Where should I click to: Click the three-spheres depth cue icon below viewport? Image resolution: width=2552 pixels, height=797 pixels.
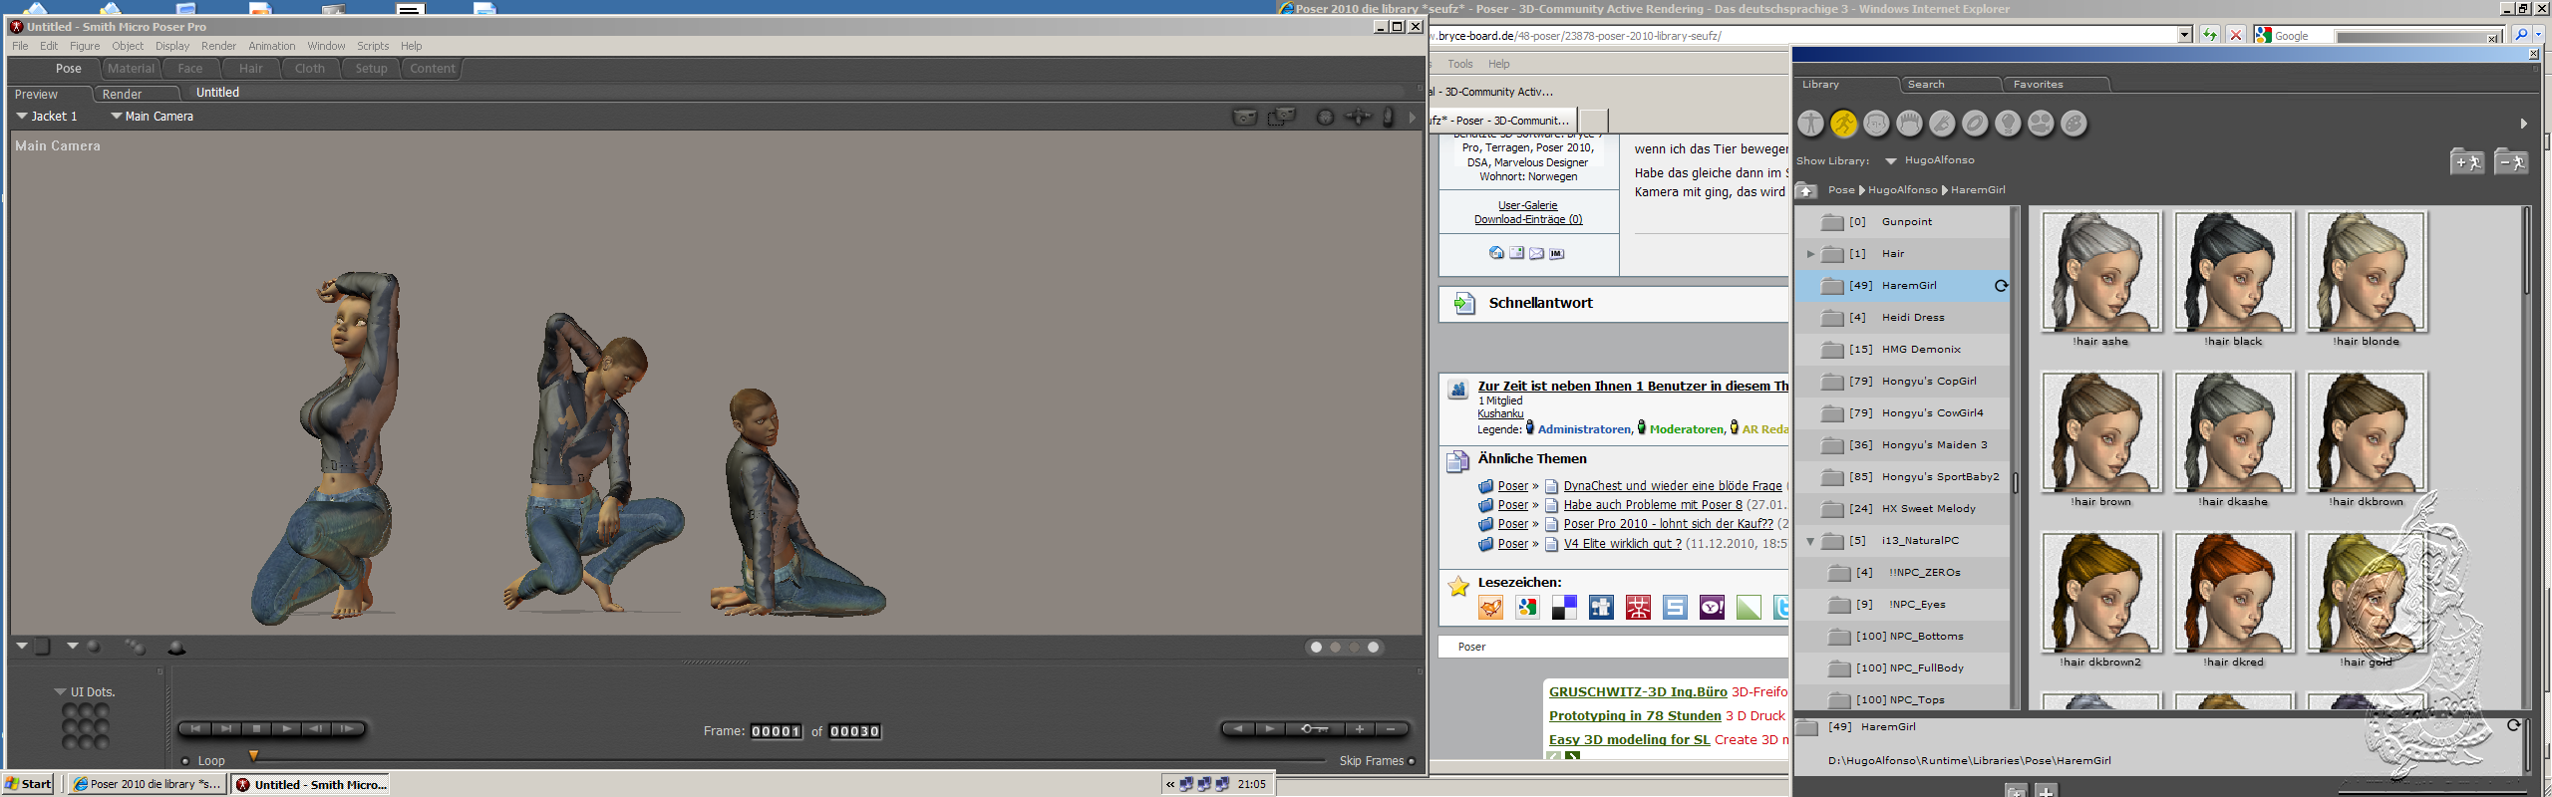[x=135, y=648]
